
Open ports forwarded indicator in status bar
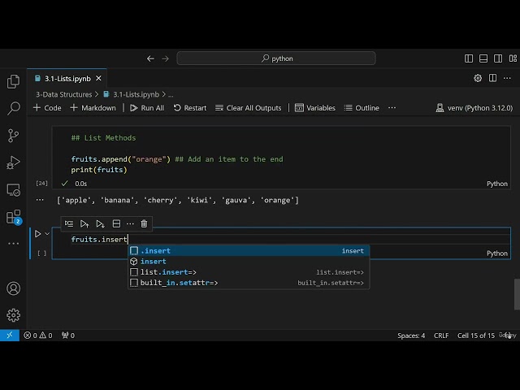(x=68, y=336)
